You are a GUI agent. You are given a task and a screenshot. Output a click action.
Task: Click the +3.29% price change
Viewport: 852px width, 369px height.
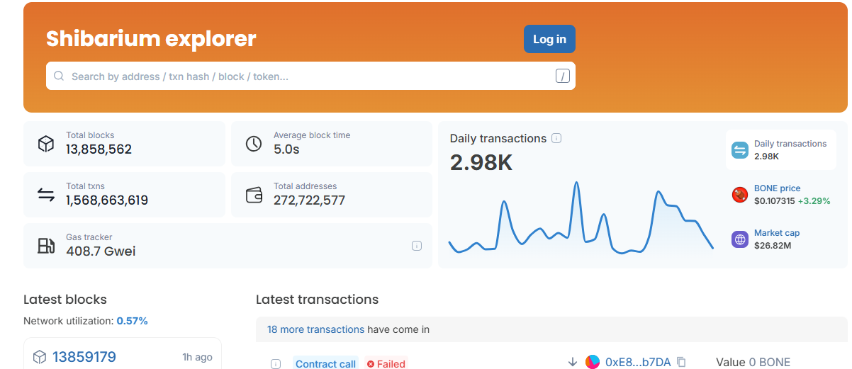pyautogui.click(x=814, y=200)
